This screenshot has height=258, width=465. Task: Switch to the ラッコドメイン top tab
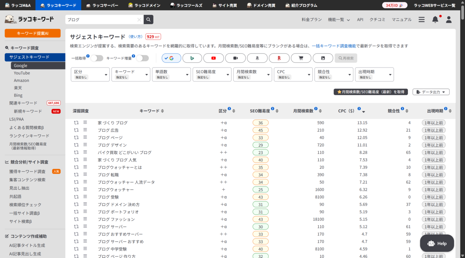pos(144,5)
